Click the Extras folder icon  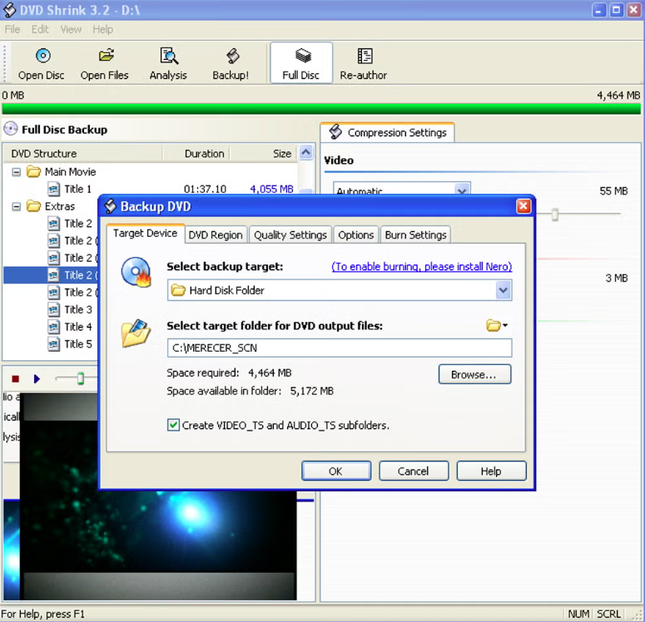pyautogui.click(x=34, y=206)
